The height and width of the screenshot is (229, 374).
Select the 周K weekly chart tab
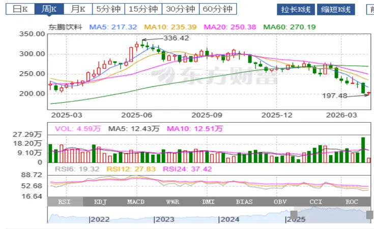[x=49, y=9]
